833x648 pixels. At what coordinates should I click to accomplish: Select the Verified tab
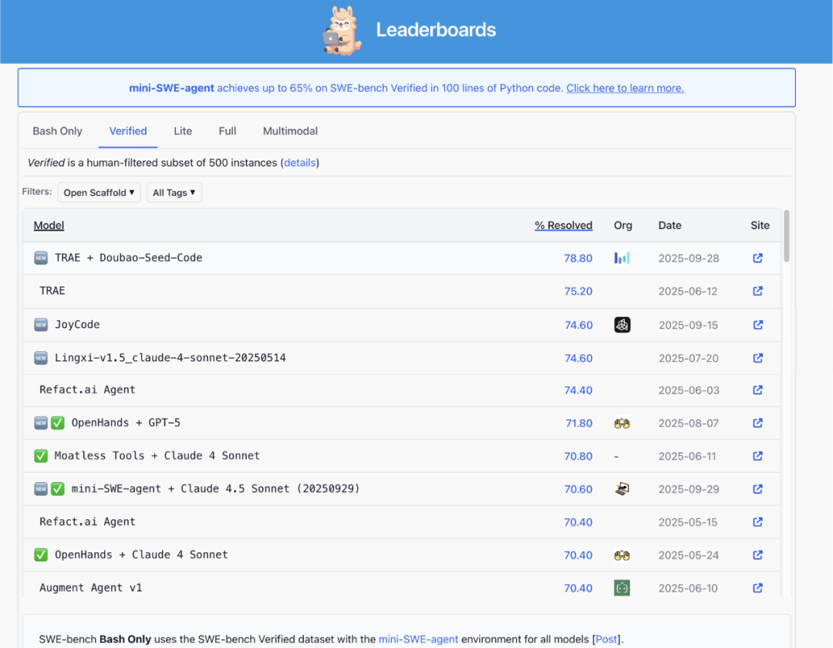128,131
